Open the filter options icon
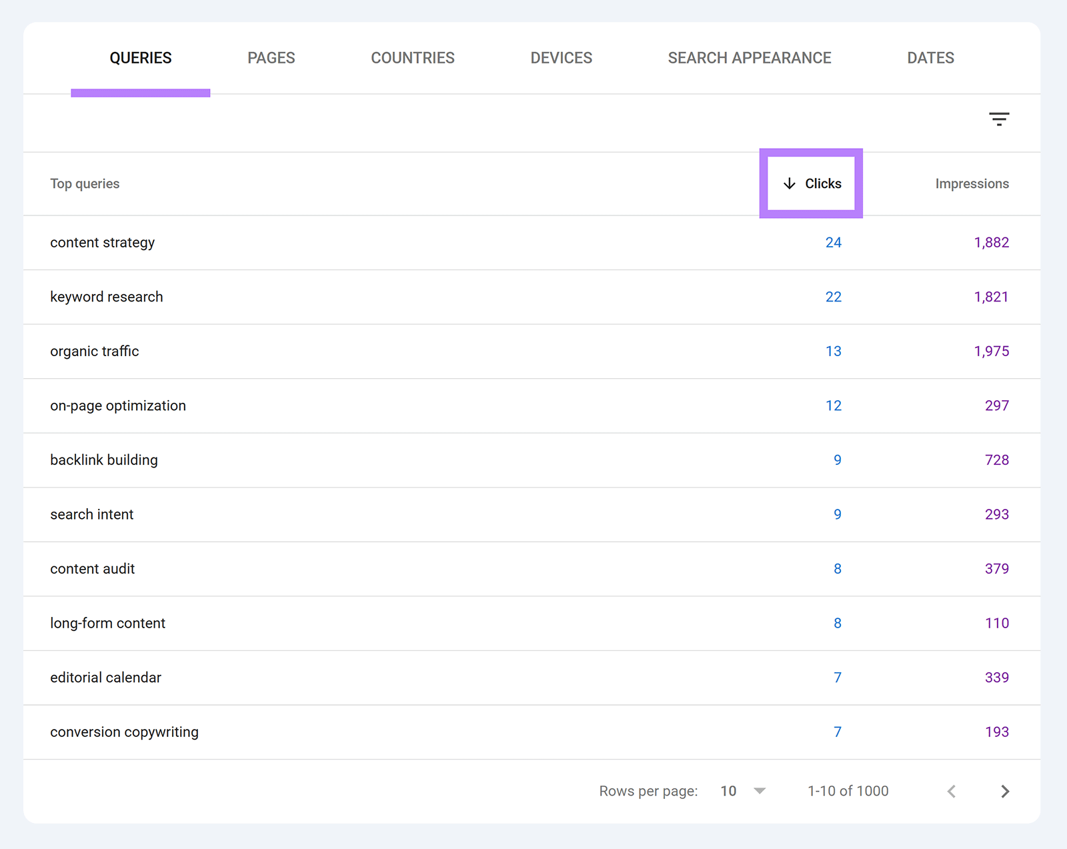The height and width of the screenshot is (849, 1067). (999, 119)
